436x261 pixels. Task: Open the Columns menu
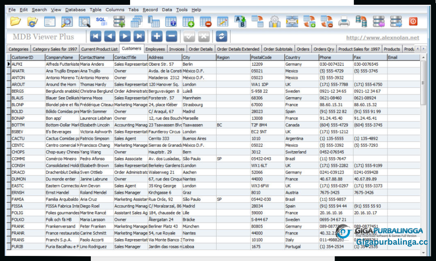coord(115,10)
